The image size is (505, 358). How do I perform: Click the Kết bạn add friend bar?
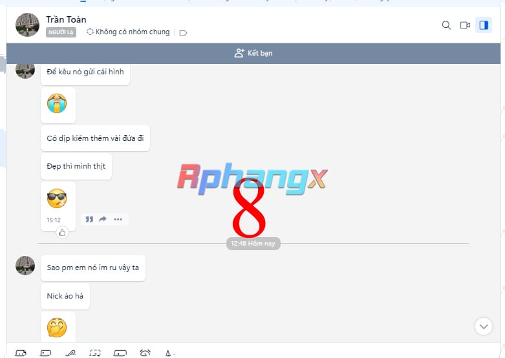coord(253,53)
